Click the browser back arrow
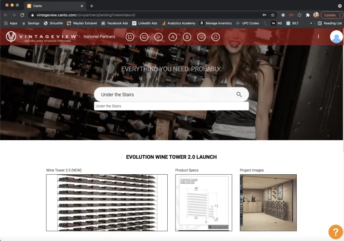 tap(6, 15)
